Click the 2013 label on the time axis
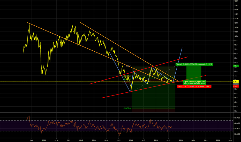 (94, 140)
